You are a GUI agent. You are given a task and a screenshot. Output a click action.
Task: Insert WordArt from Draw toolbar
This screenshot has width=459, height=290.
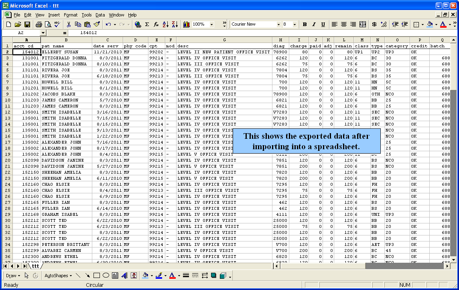(x=124, y=276)
